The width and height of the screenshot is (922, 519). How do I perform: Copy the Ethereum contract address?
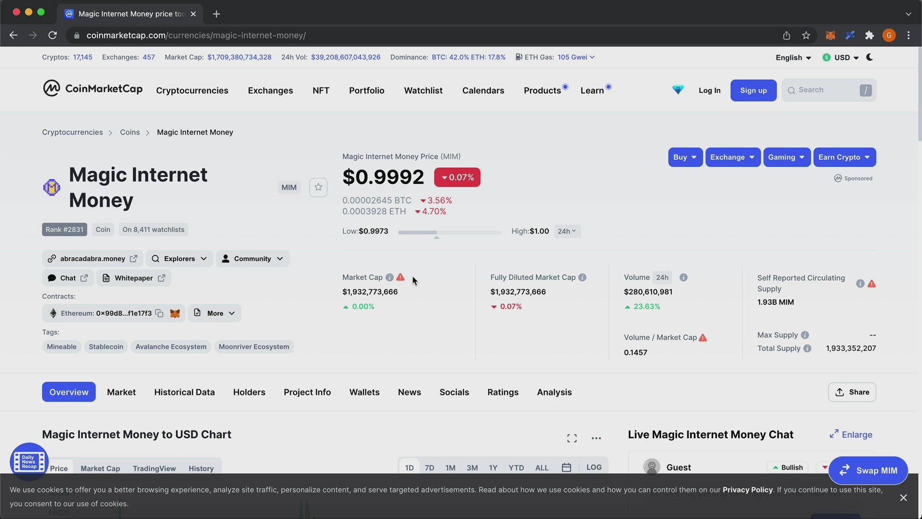(x=159, y=313)
